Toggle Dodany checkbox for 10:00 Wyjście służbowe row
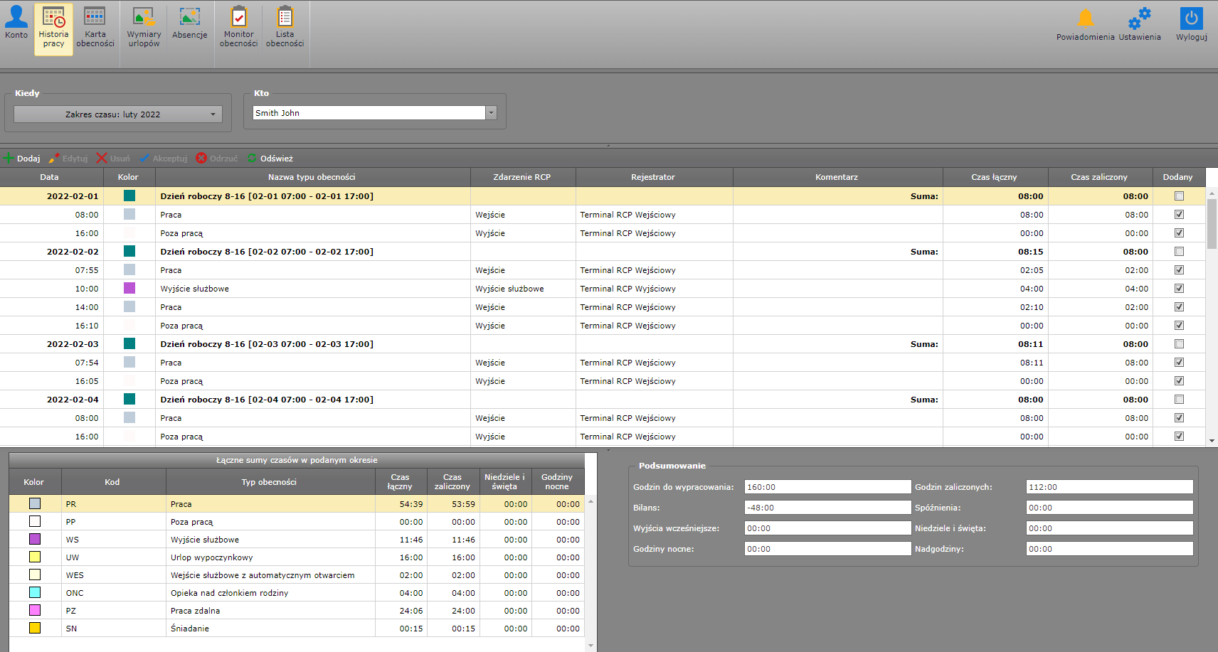The height and width of the screenshot is (652, 1218). pyautogui.click(x=1179, y=289)
